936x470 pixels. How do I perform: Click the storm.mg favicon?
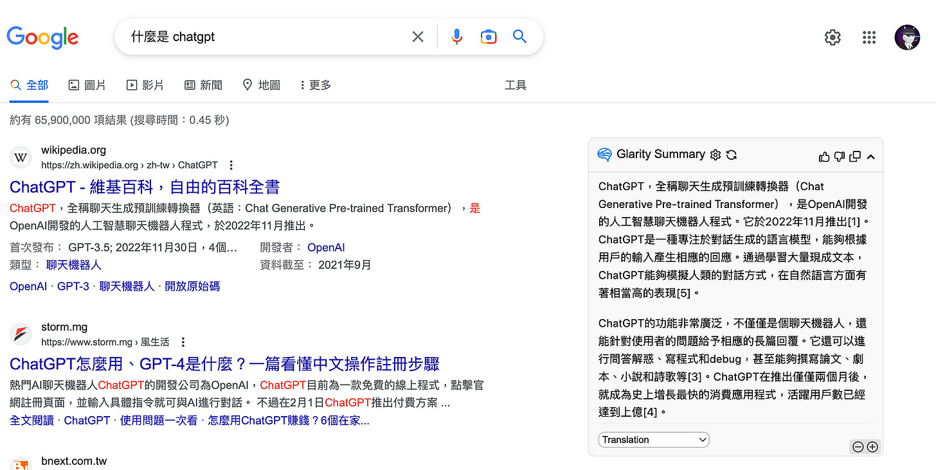[21, 334]
